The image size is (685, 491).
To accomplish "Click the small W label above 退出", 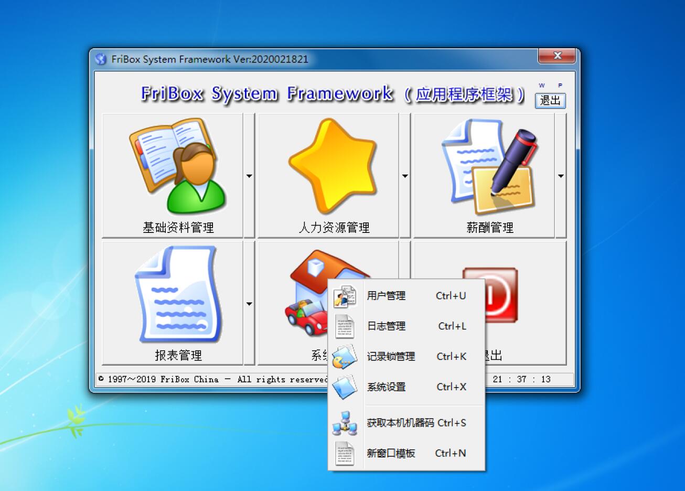I will coord(542,86).
